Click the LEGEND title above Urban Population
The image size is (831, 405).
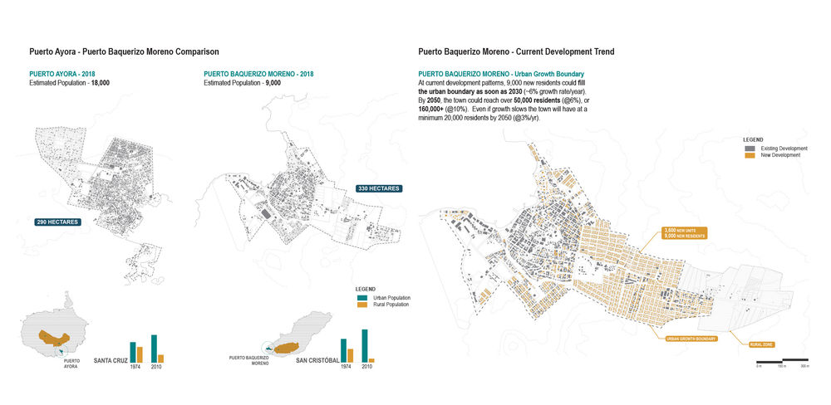pyautogui.click(x=366, y=289)
